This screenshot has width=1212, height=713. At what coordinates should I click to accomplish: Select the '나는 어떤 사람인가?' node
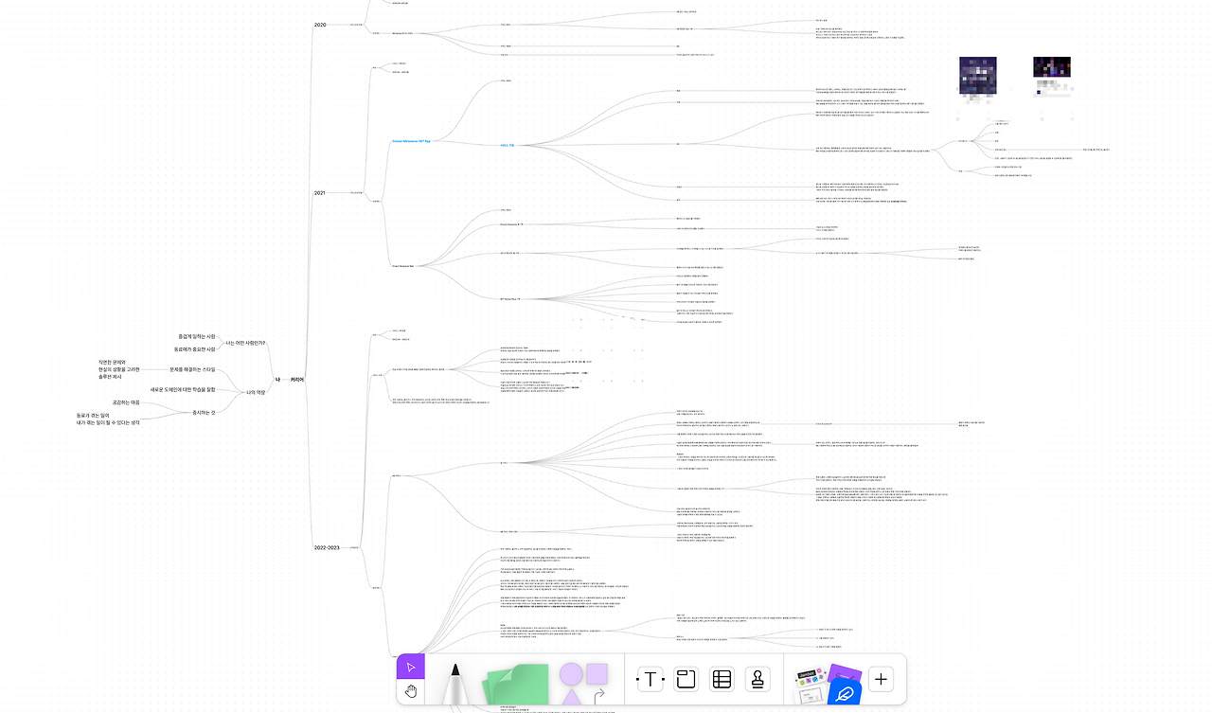point(245,343)
